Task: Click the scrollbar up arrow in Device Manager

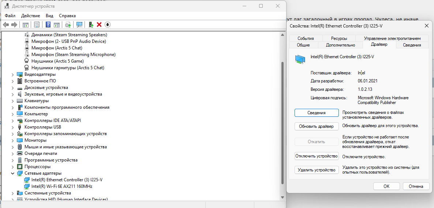Action: point(283,35)
